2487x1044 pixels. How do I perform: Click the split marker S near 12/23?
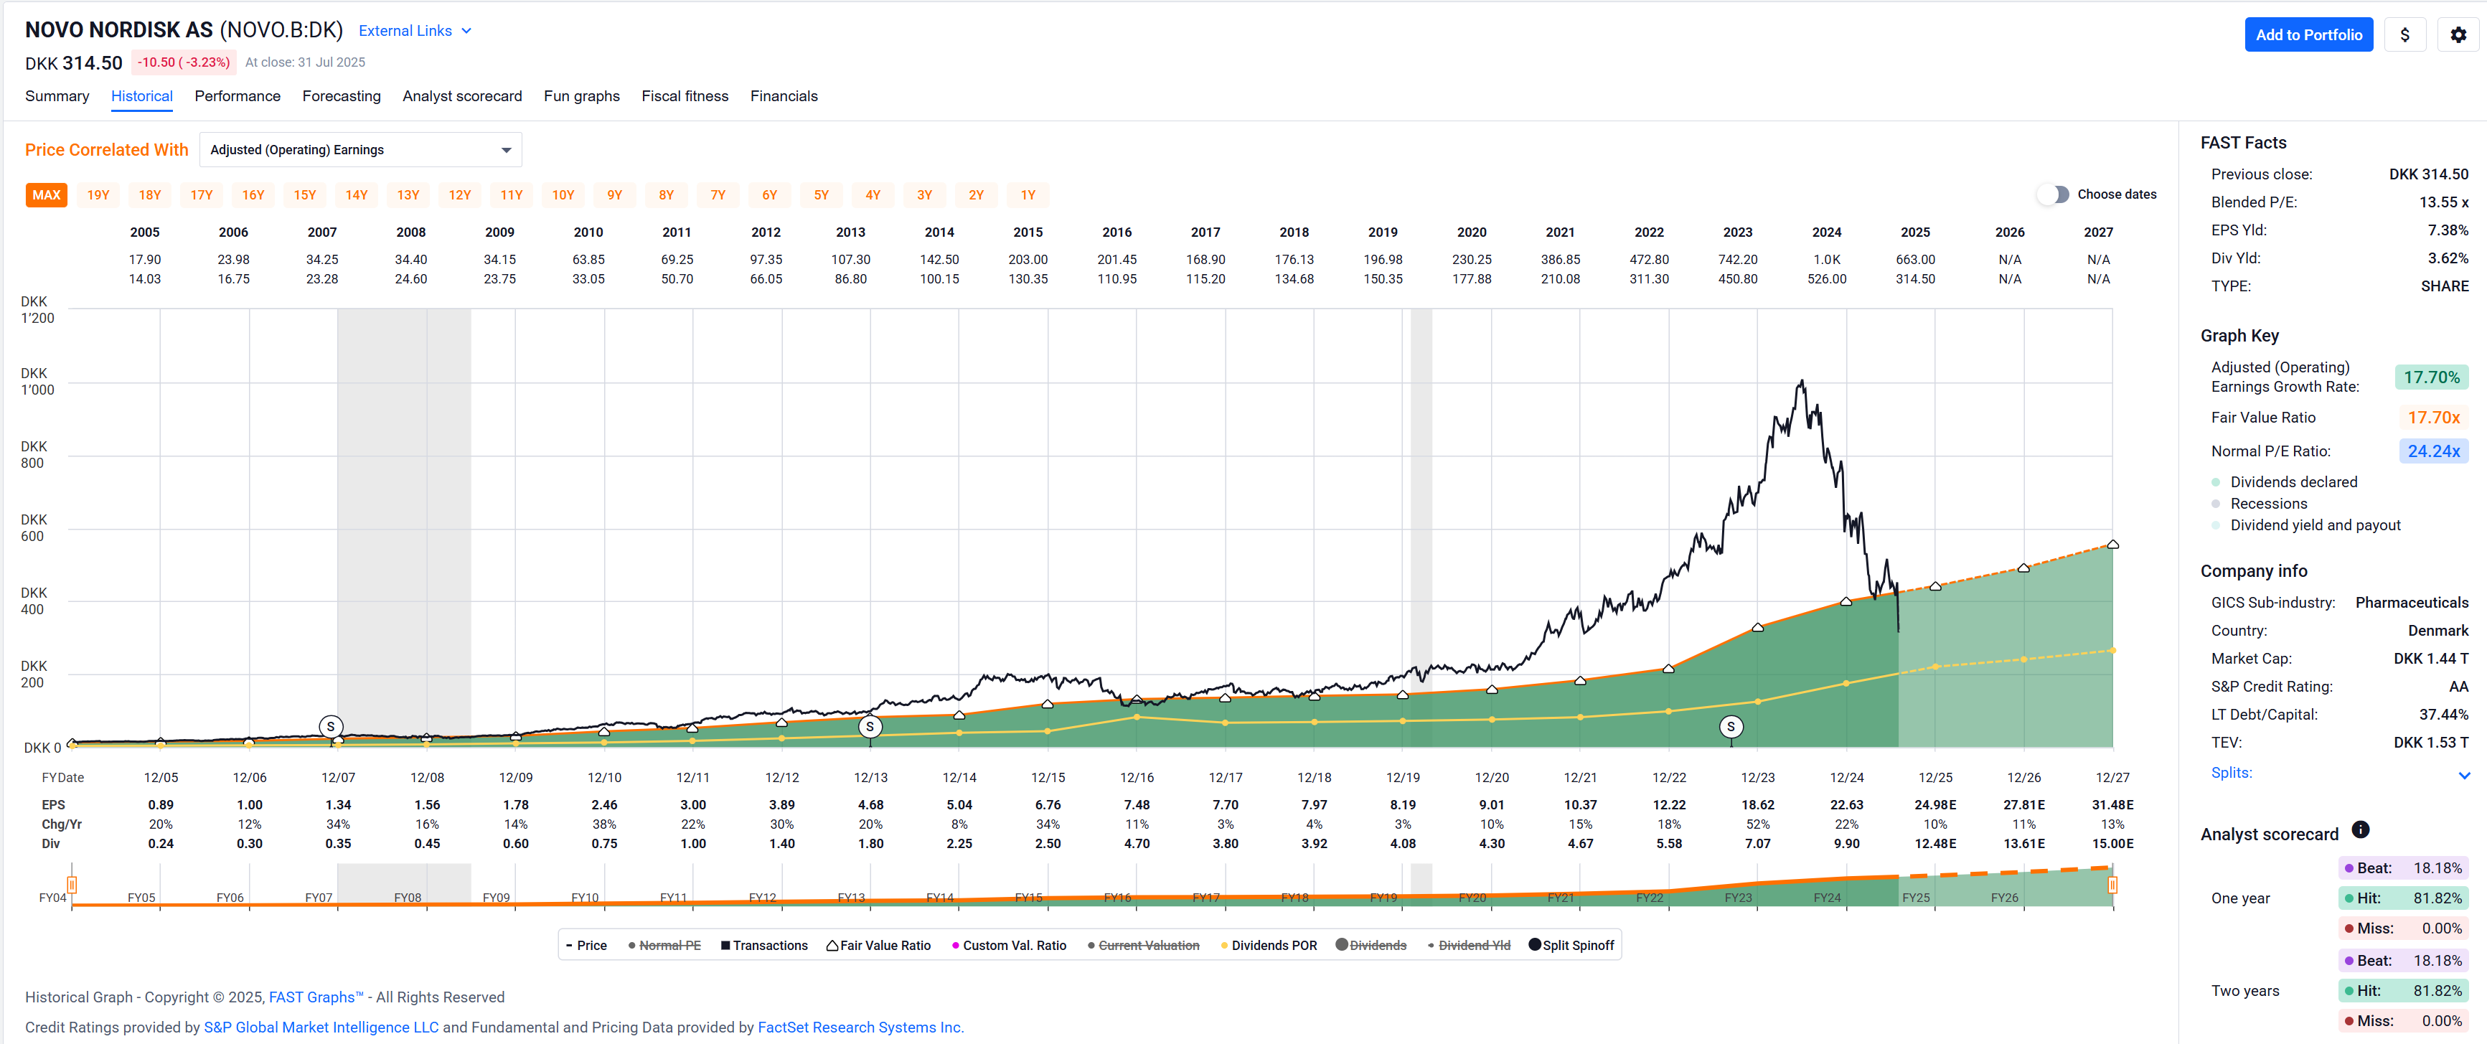[1731, 726]
